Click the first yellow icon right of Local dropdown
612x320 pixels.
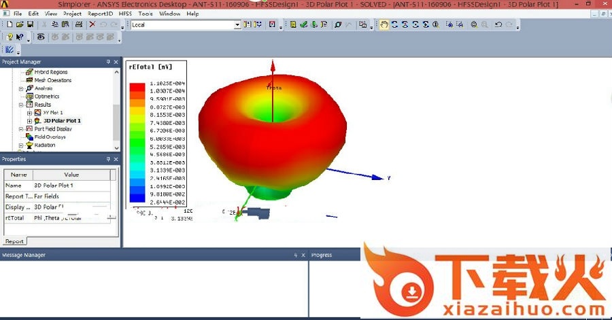coord(247,24)
